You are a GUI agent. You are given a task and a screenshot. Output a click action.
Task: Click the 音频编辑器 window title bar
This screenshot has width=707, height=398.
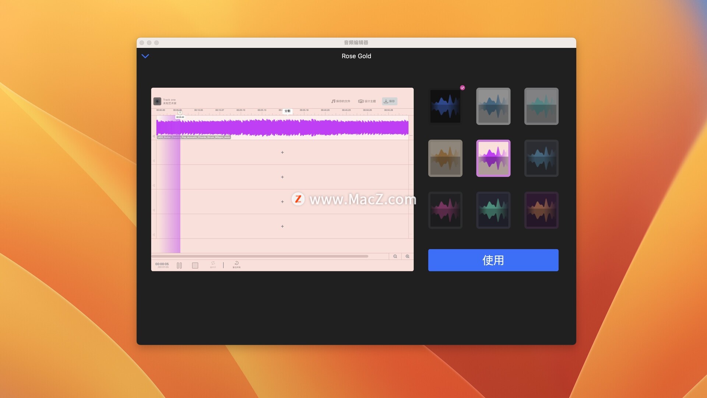tap(356, 42)
